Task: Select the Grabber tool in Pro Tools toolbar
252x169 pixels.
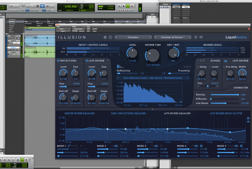Action: [x=42, y=6]
